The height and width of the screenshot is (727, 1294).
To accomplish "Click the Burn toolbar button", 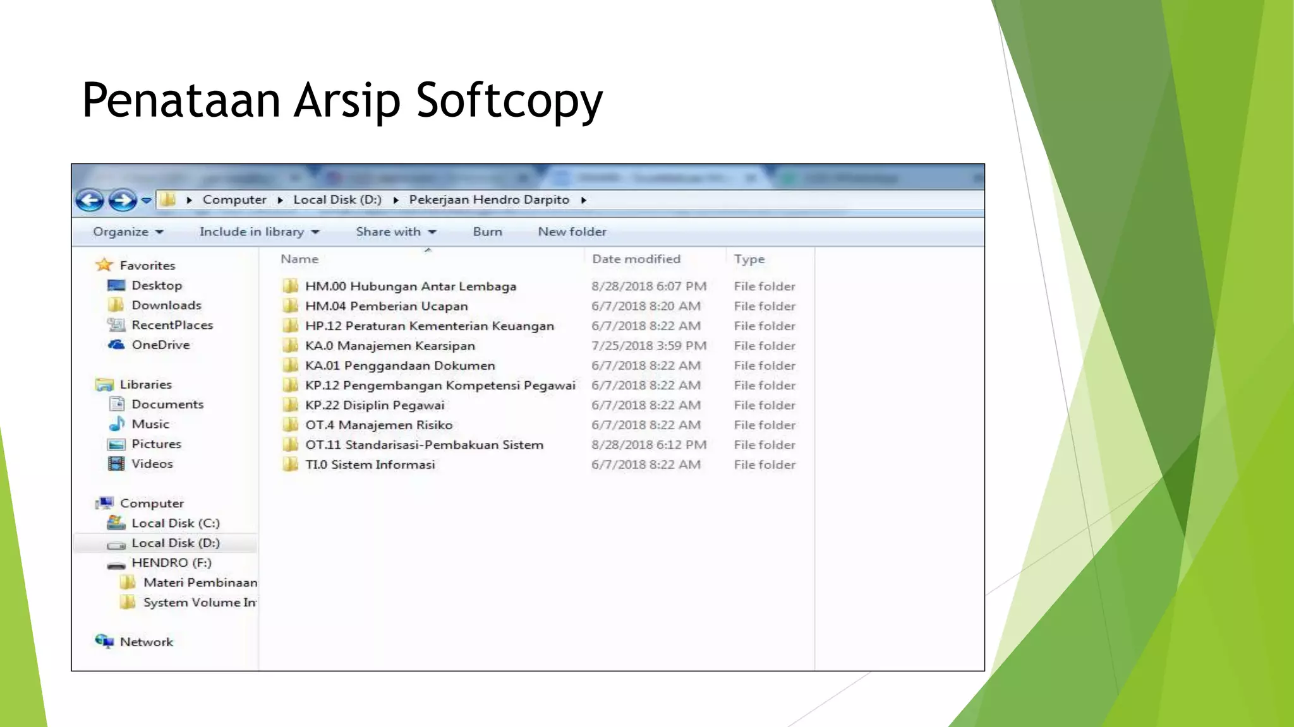I will click(x=487, y=232).
